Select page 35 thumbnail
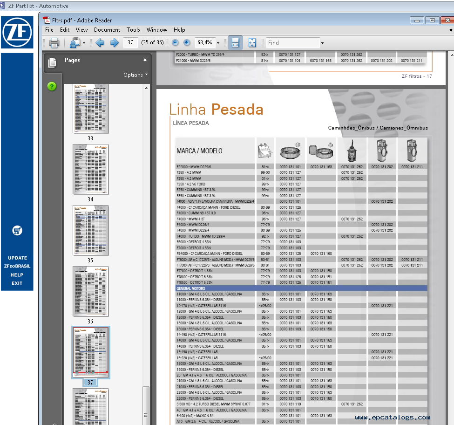 coord(91,230)
